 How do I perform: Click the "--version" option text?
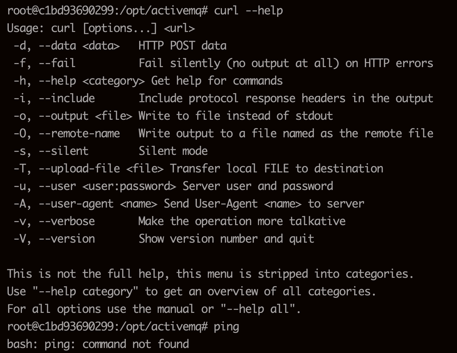coord(66,239)
